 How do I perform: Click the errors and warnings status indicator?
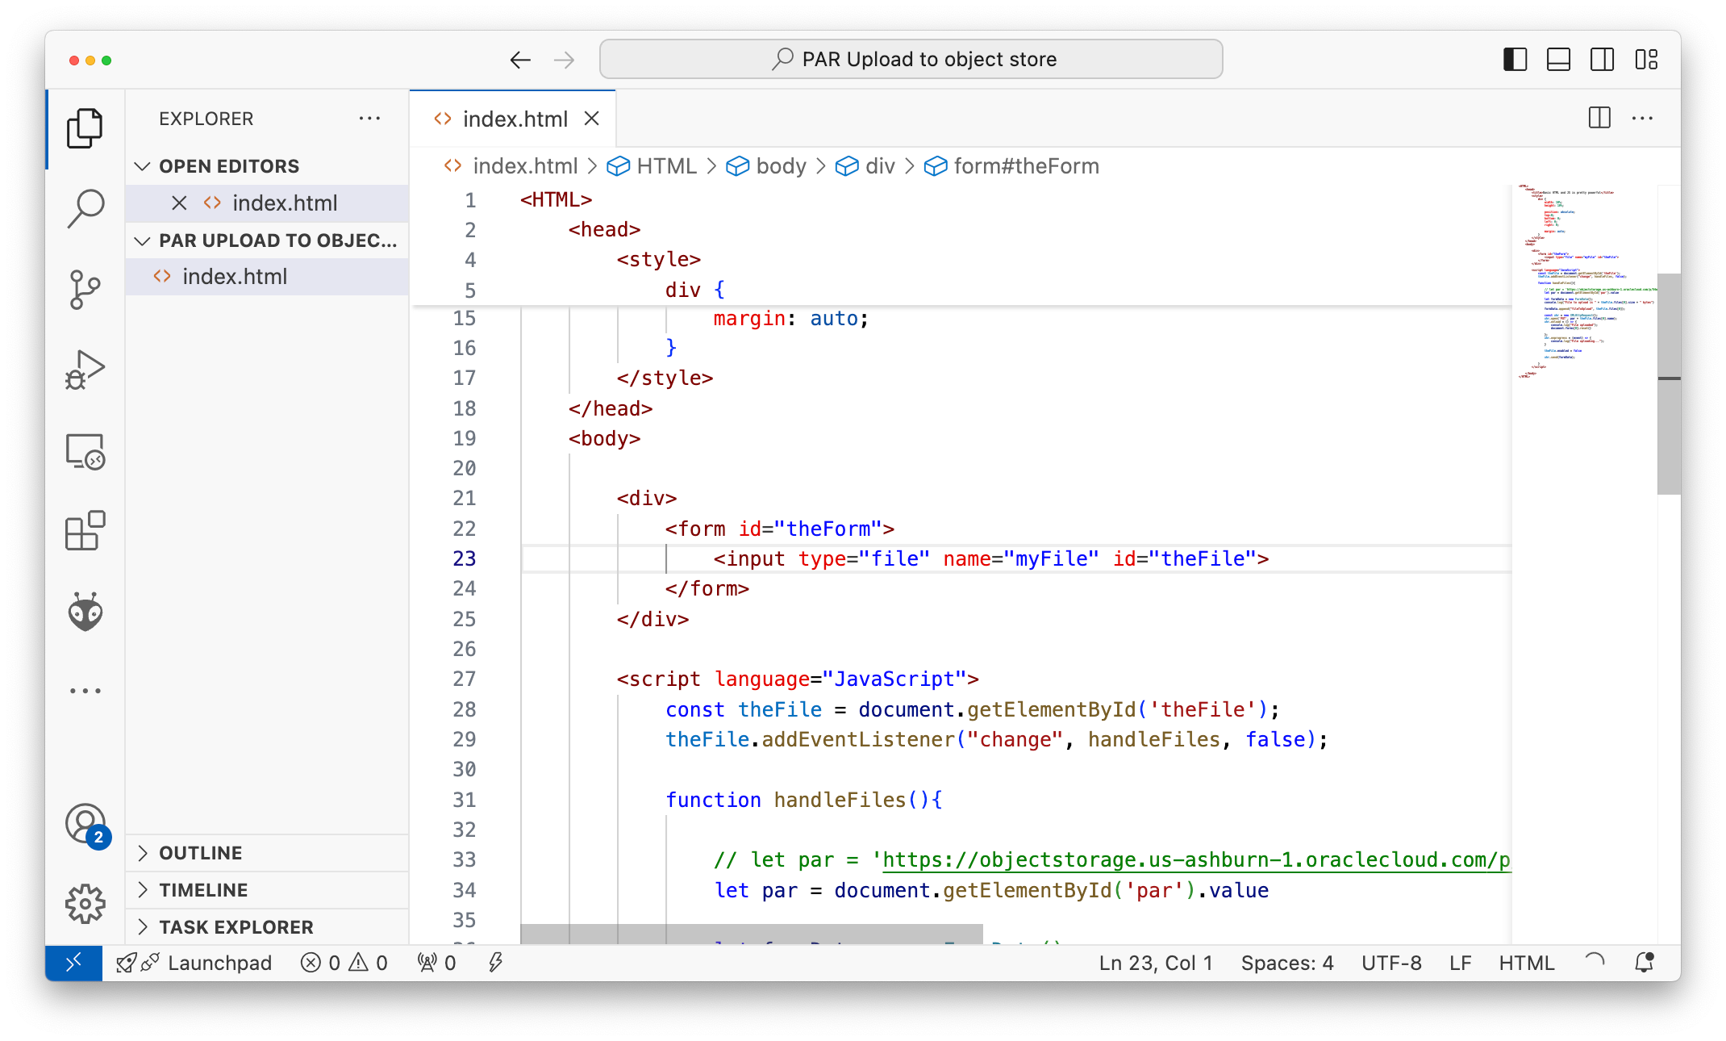pos(342,962)
